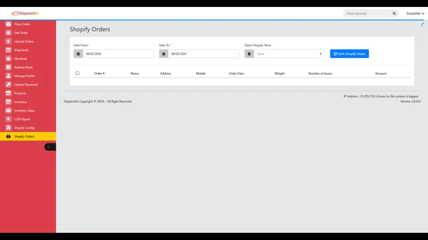
Task: Click the Name column header
Action: point(135,74)
